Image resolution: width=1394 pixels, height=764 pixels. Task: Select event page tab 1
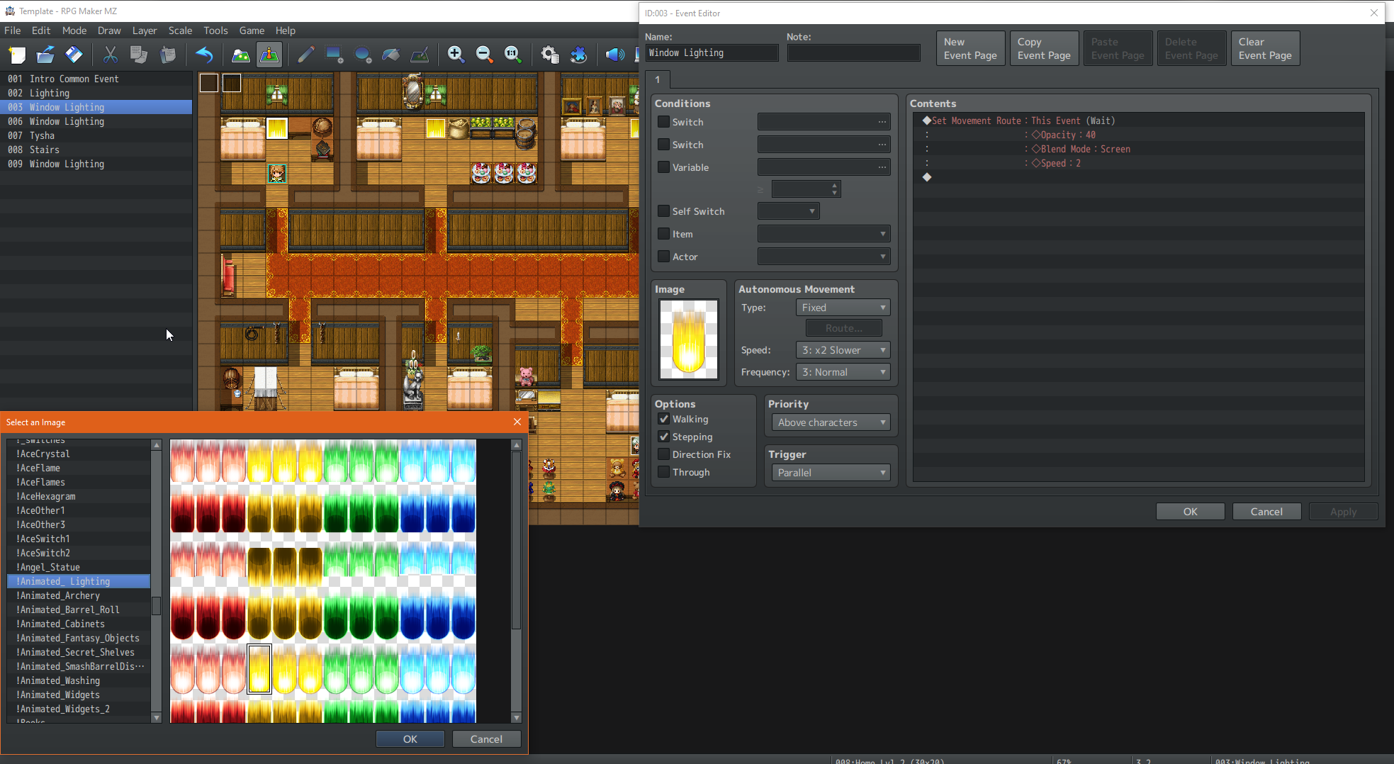tap(658, 79)
